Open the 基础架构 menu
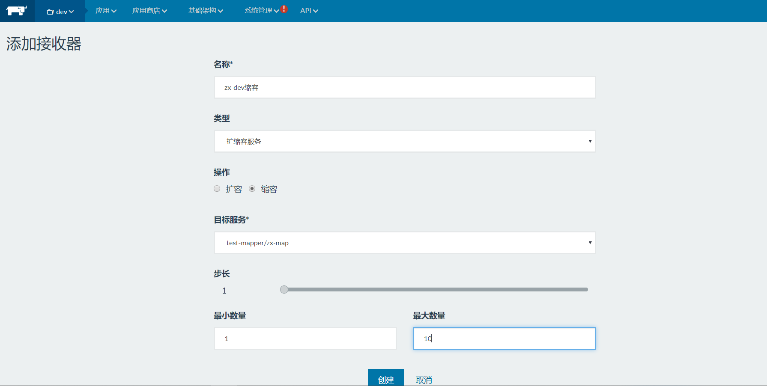 [x=206, y=11]
